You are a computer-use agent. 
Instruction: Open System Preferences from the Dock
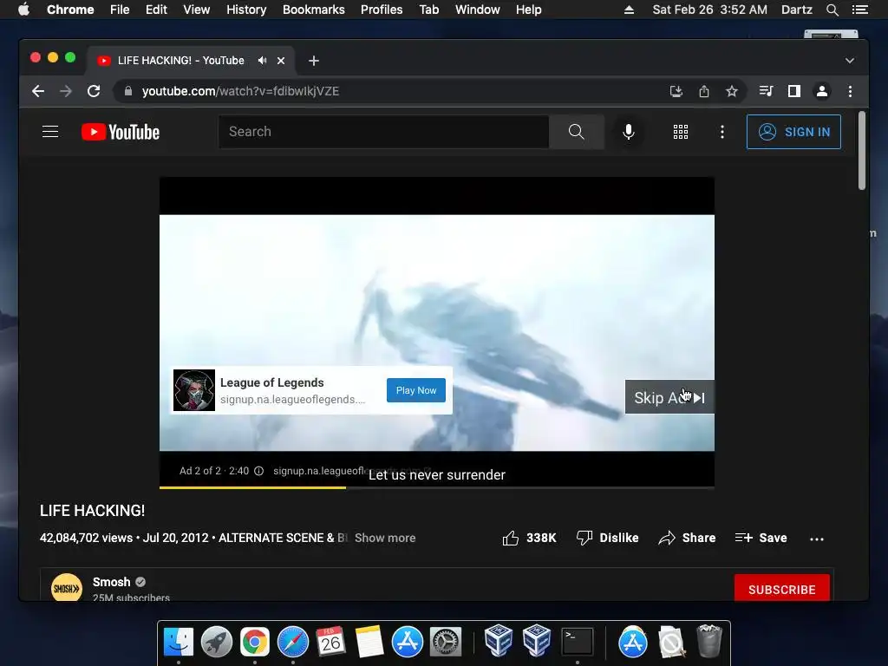[445, 642]
